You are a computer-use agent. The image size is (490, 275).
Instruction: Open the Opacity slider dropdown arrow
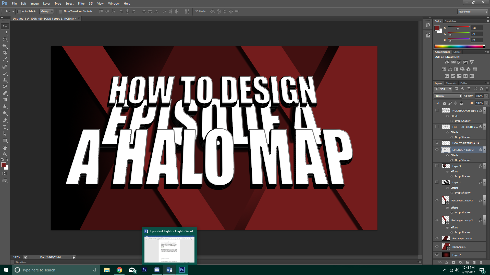[486, 96]
